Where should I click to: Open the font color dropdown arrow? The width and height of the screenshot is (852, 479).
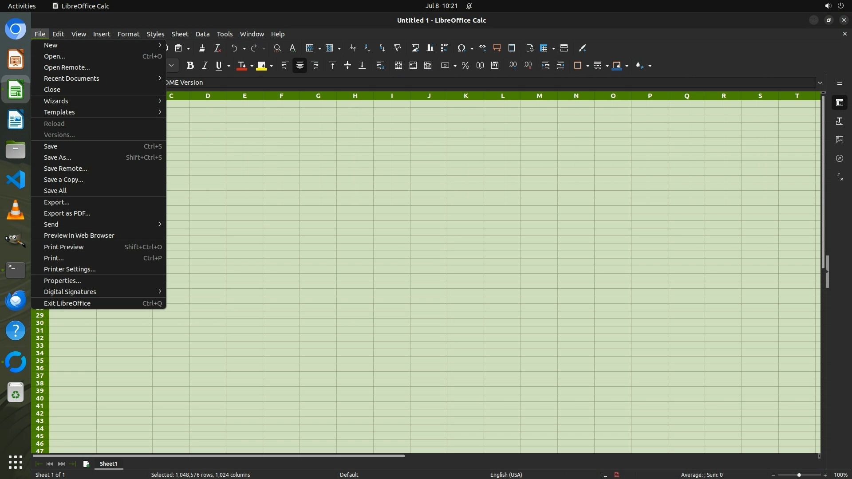click(252, 66)
